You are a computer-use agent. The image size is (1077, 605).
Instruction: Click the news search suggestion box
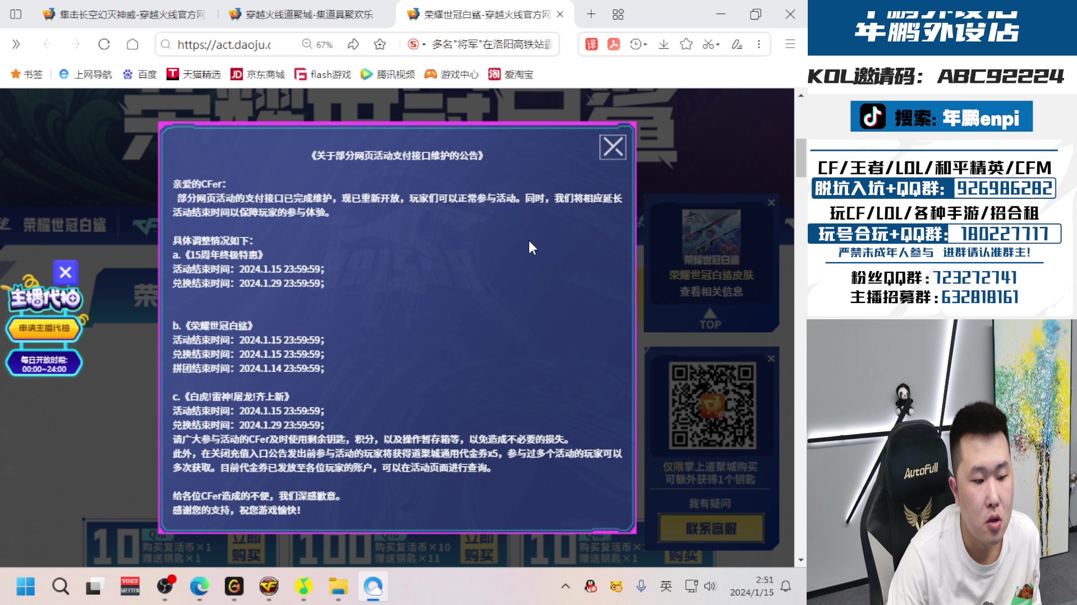(x=492, y=44)
